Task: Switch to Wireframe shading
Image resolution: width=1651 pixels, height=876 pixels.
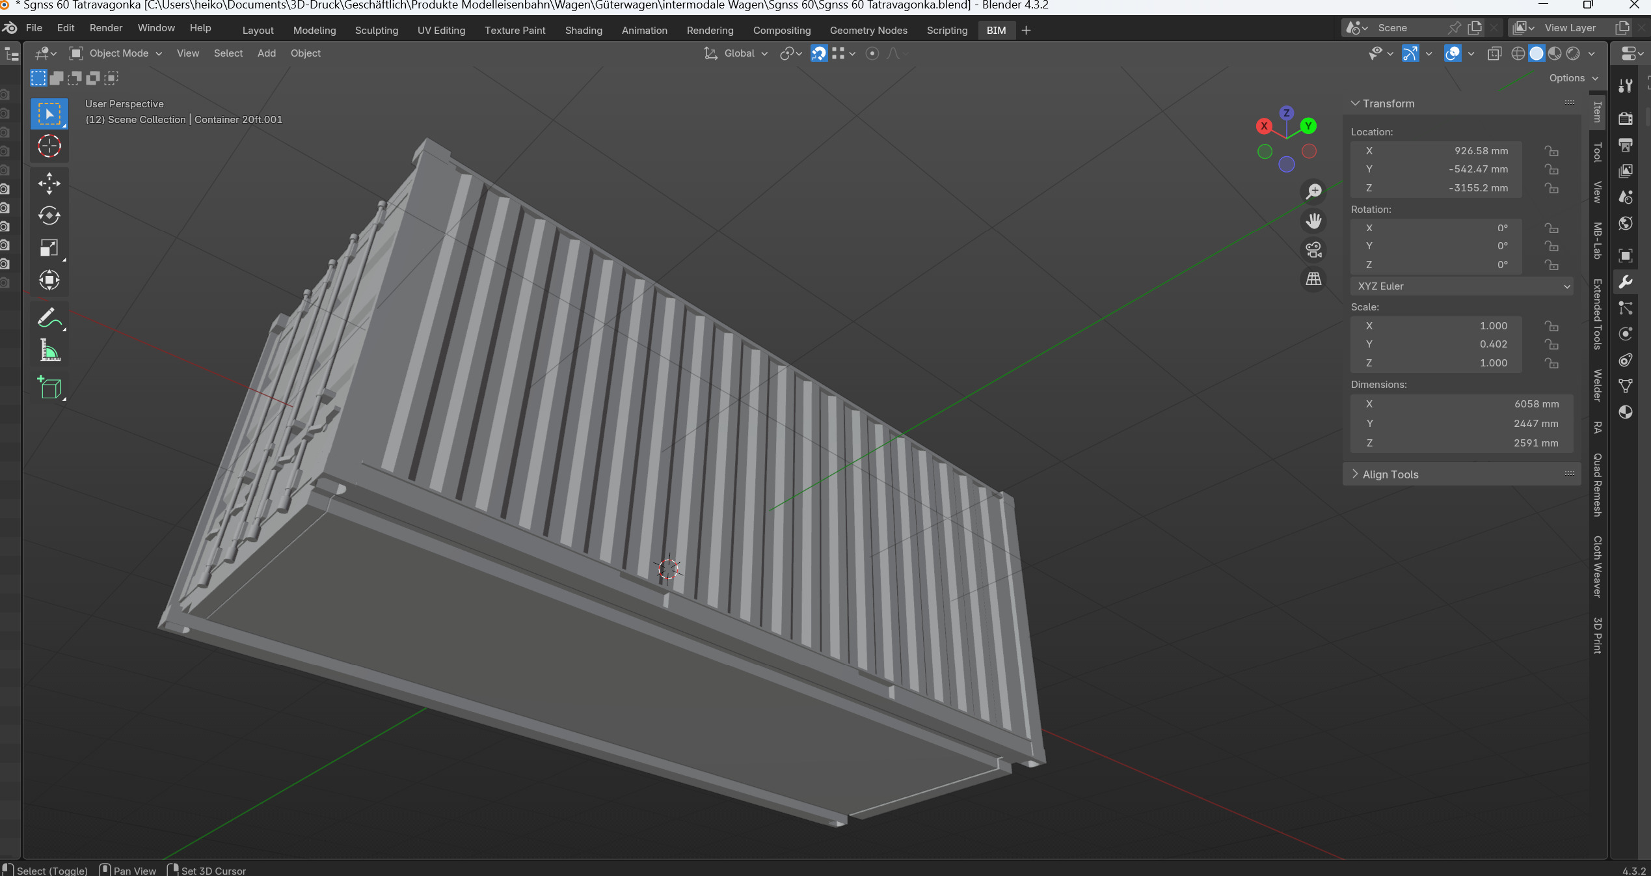Action: click(x=1518, y=53)
